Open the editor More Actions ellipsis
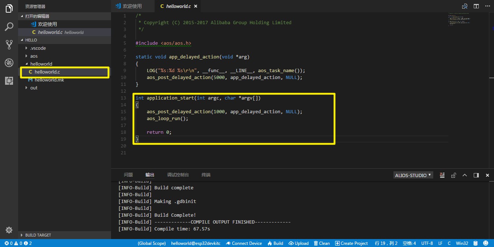The width and height of the screenshot is (494, 247). click(x=487, y=6)
